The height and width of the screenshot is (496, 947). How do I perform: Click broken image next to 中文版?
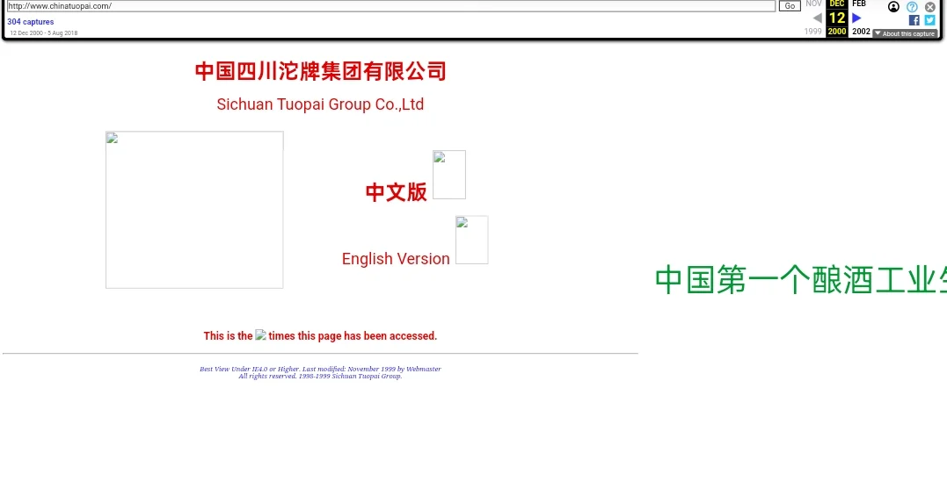(x=449, y=175)
